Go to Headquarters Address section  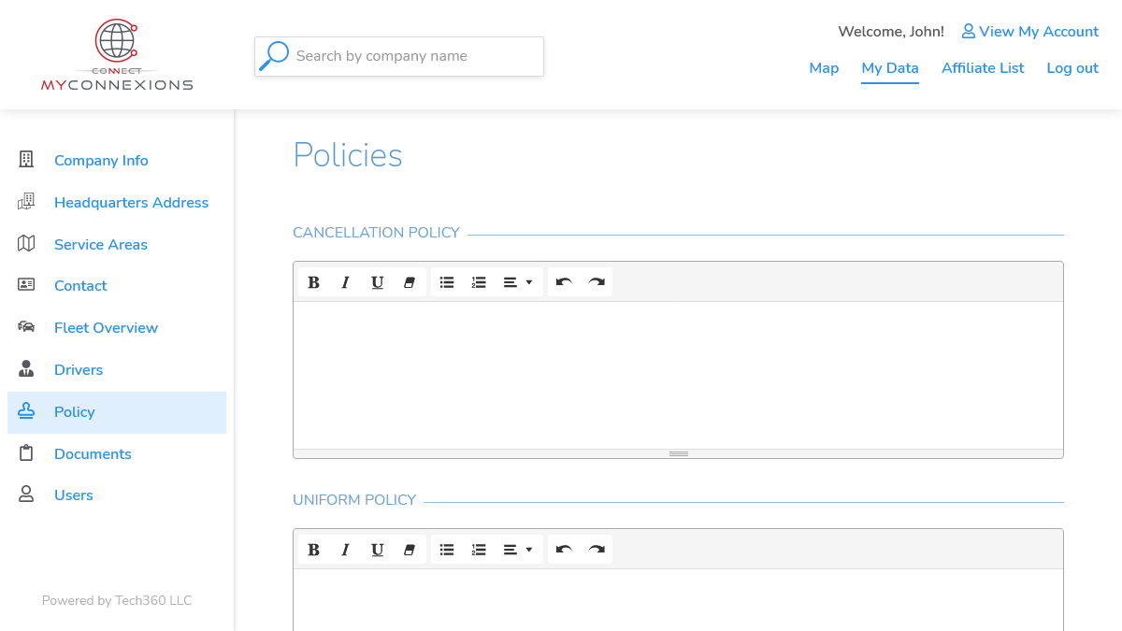point(117,203)
